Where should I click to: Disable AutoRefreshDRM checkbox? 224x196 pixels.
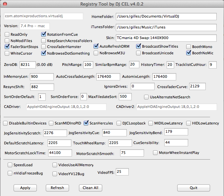tap(96, 46)
